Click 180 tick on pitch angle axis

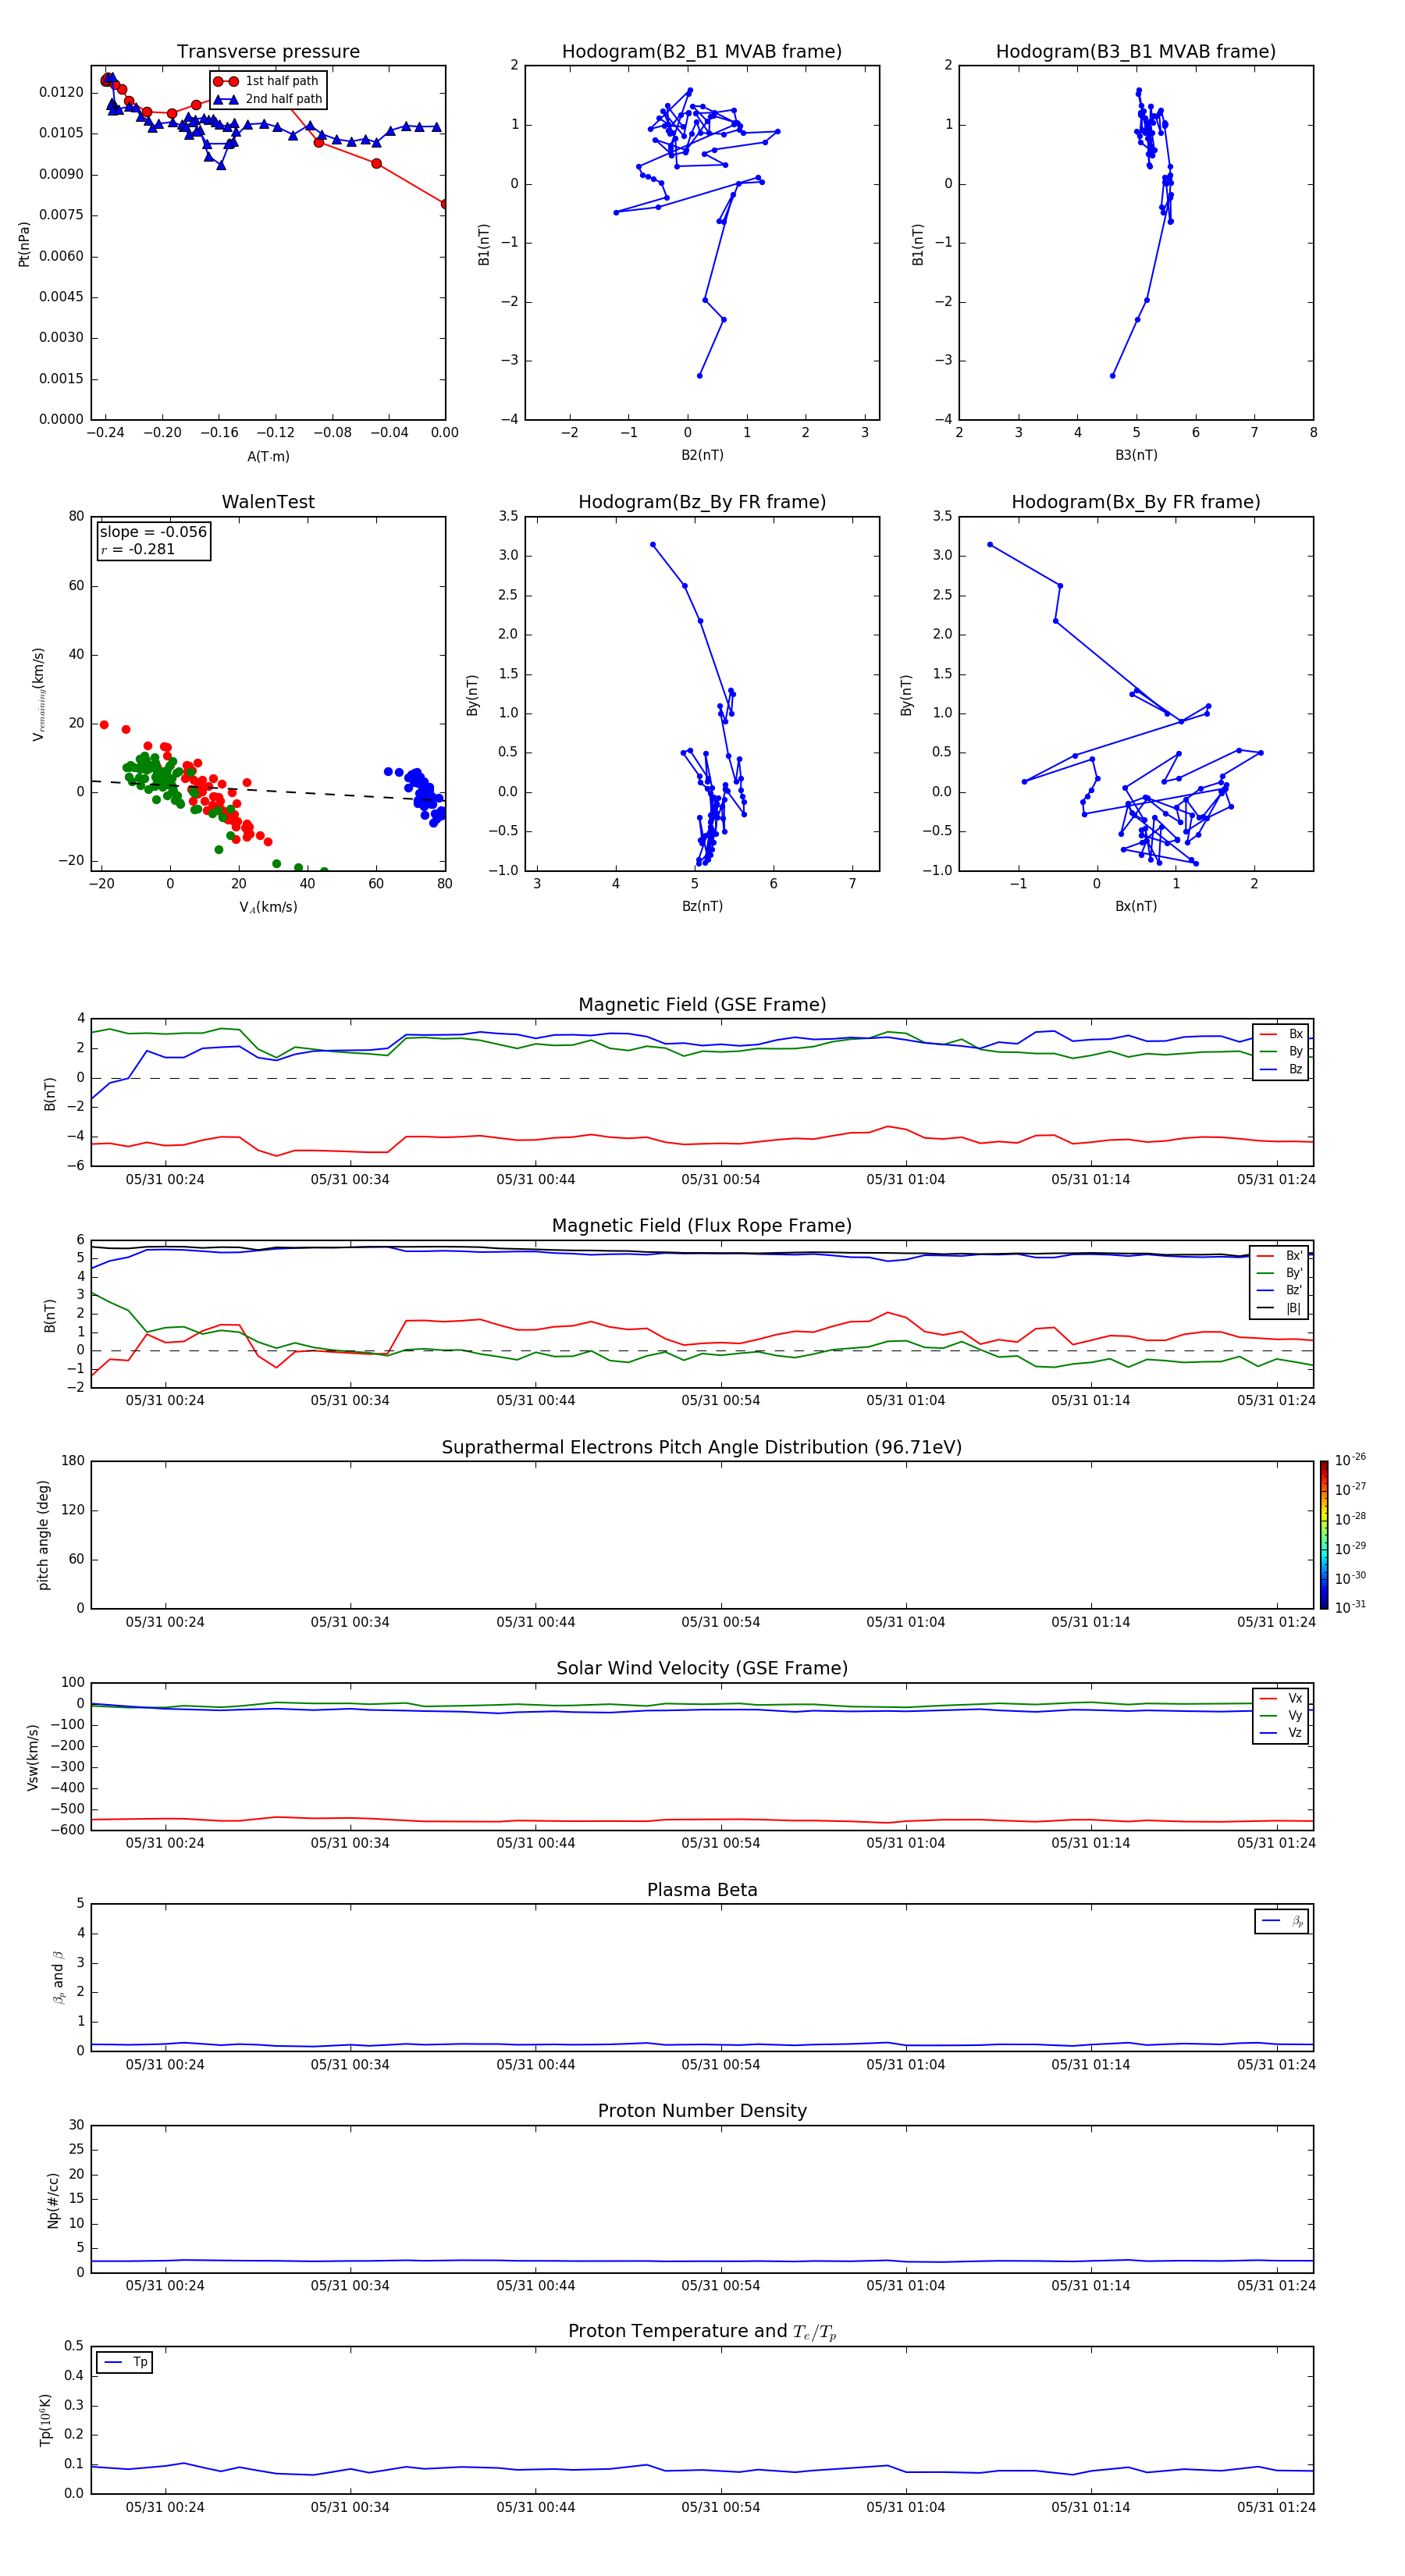coord(73,1461)
